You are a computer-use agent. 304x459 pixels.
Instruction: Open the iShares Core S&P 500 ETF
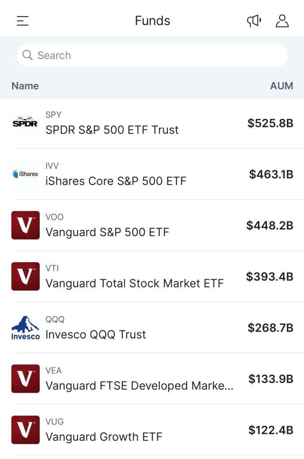[116, 181]
